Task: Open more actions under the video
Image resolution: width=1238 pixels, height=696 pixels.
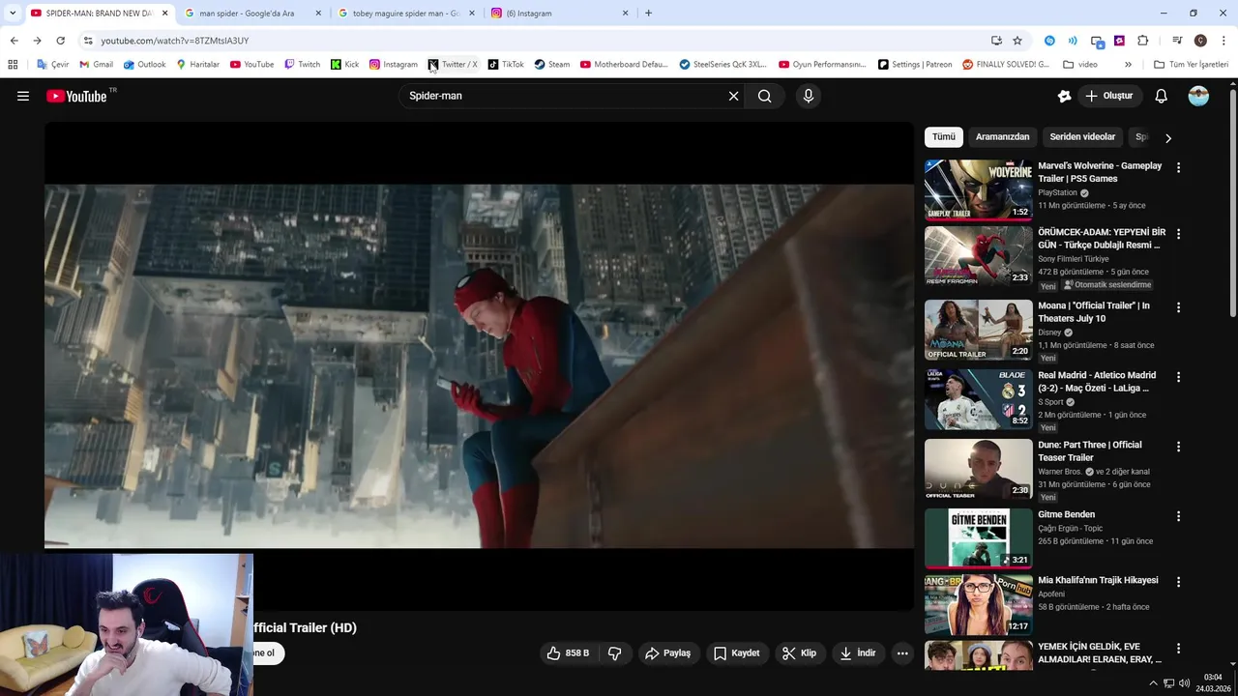Action: [x=902, y=653]
